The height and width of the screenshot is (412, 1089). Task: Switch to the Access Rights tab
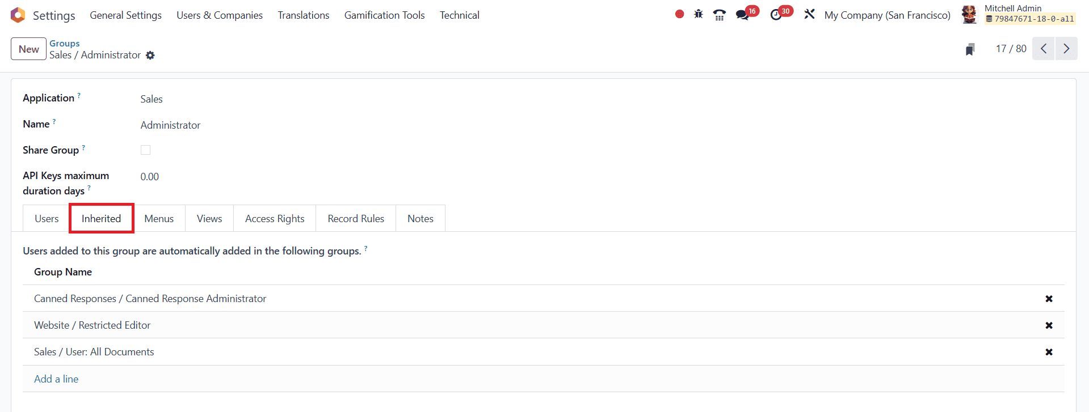pyautogui.click(x=275, y=219)
